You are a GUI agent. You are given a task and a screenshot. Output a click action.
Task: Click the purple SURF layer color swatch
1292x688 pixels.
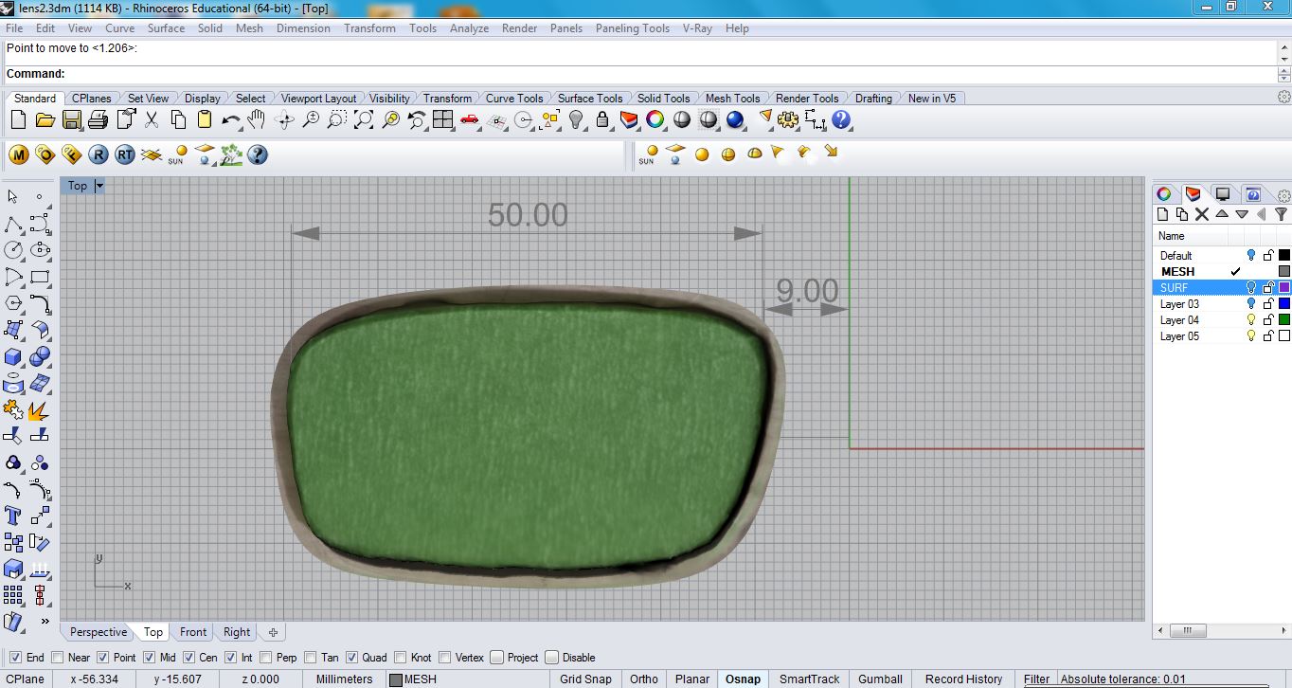coord(1284,288)
